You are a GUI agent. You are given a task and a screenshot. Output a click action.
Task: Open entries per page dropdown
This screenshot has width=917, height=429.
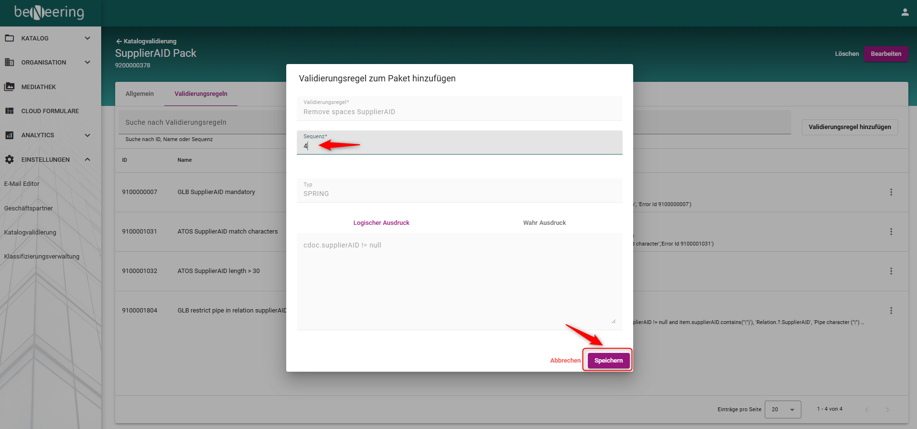783,409
